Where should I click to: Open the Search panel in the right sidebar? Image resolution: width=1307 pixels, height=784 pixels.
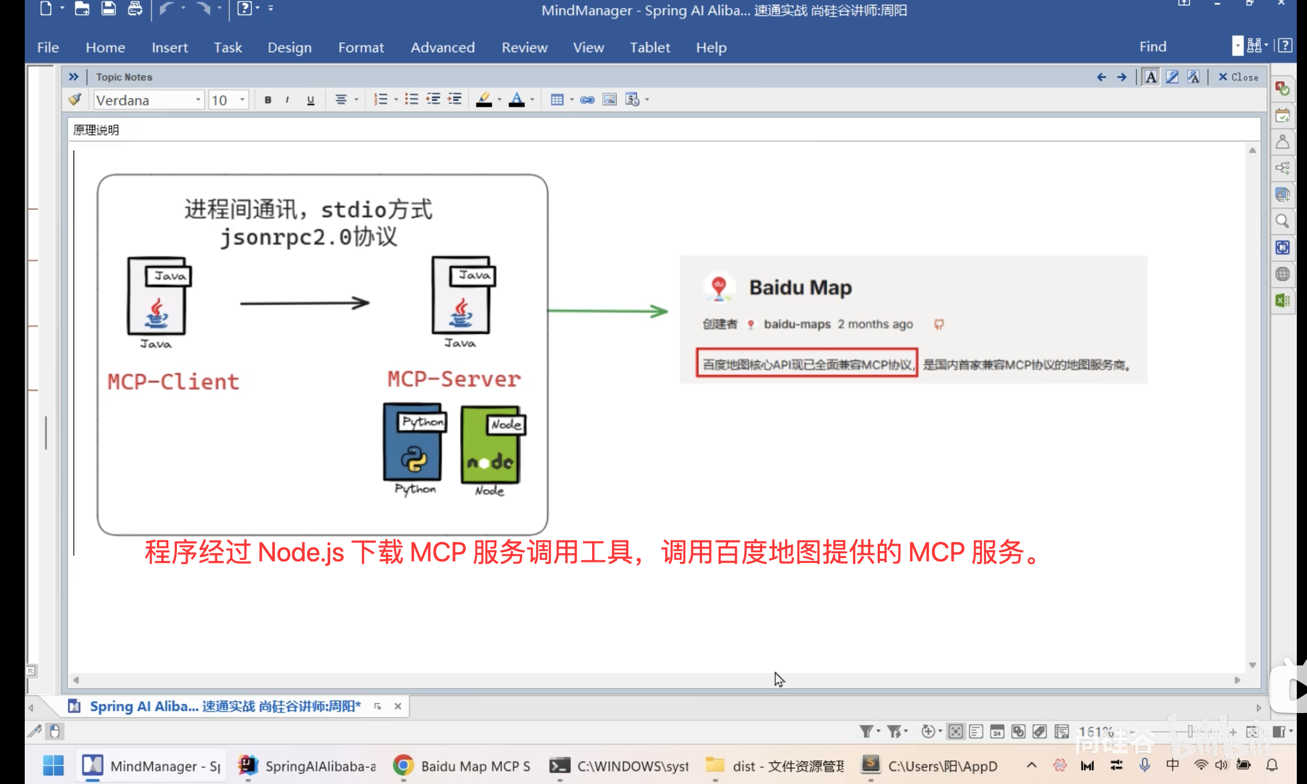point(1283,221)
